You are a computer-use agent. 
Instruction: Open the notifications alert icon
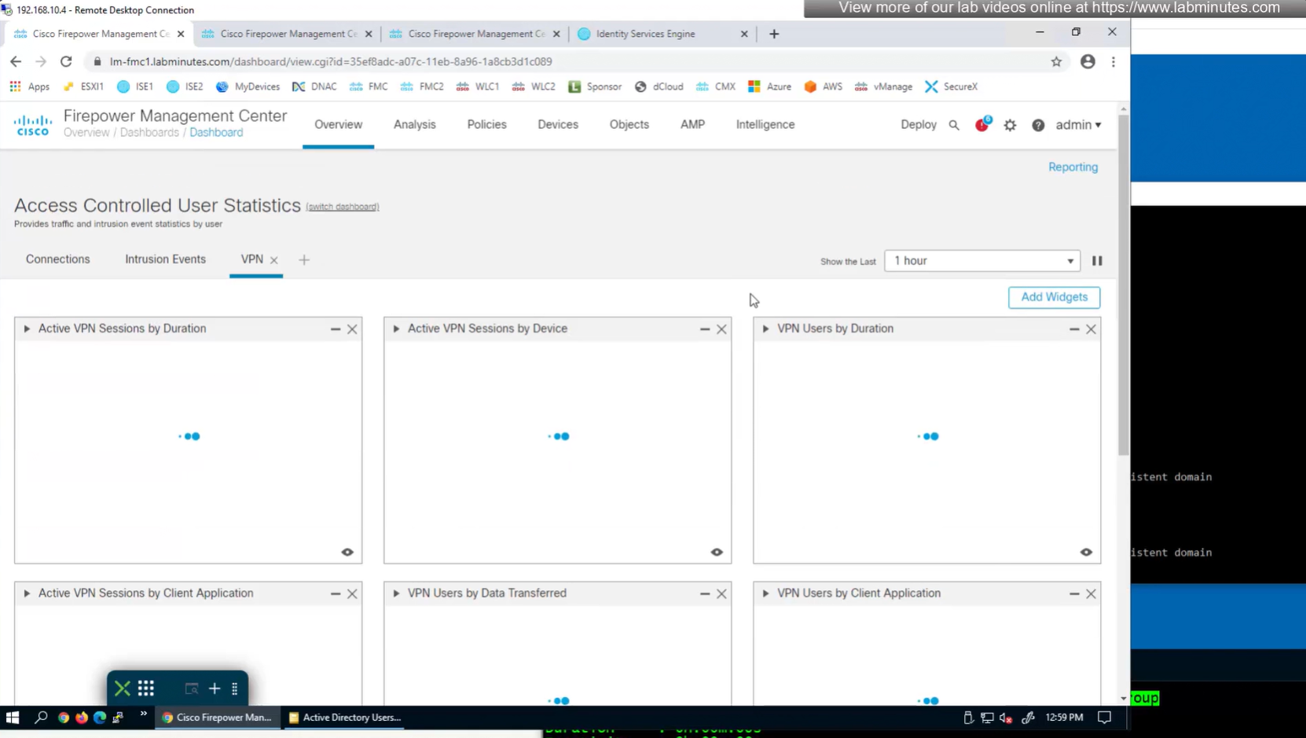(981, 125)
